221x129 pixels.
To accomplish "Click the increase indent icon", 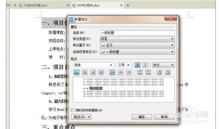I will point(167,73).
